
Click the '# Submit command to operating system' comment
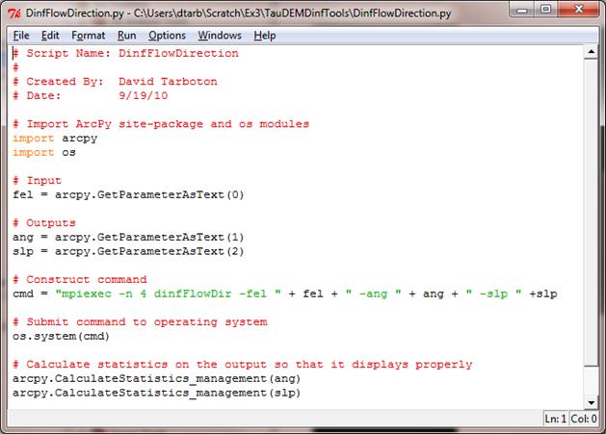pos(140,321)
